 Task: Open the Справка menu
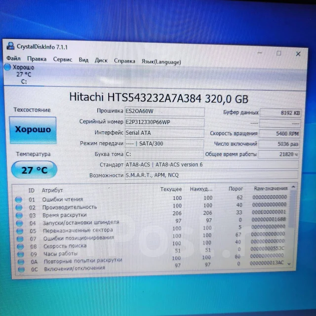coord(124,61)
